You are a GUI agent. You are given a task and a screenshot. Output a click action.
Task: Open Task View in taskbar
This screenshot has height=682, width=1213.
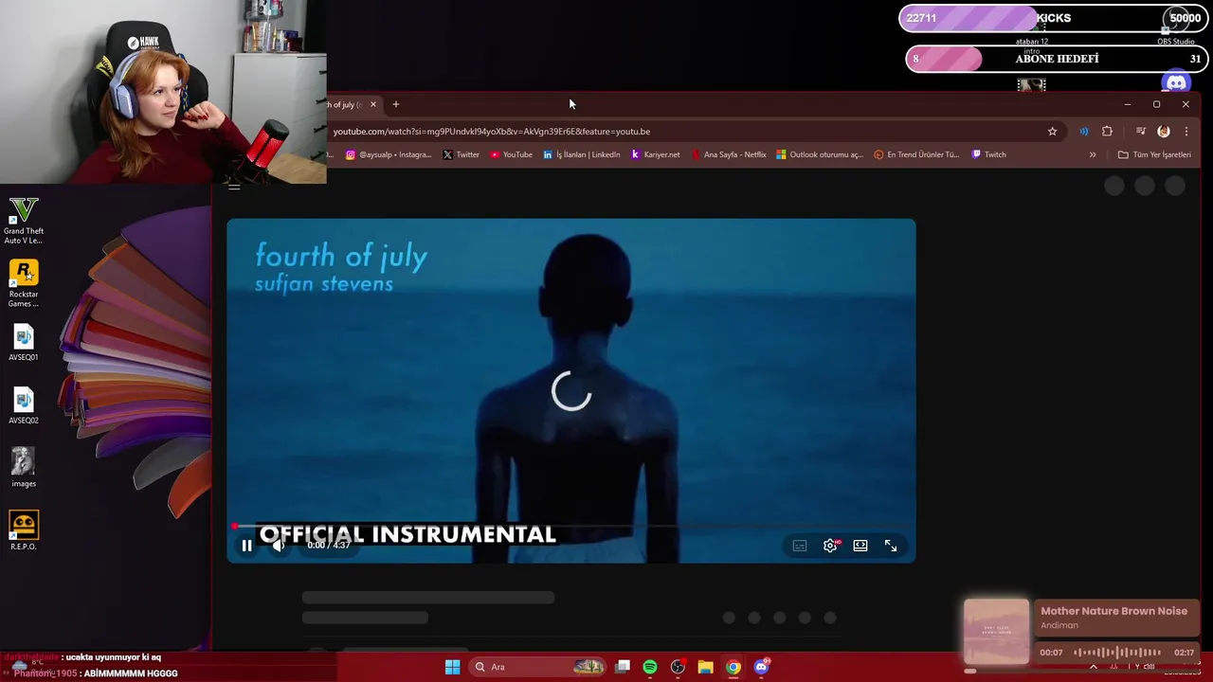pos(623,667)
